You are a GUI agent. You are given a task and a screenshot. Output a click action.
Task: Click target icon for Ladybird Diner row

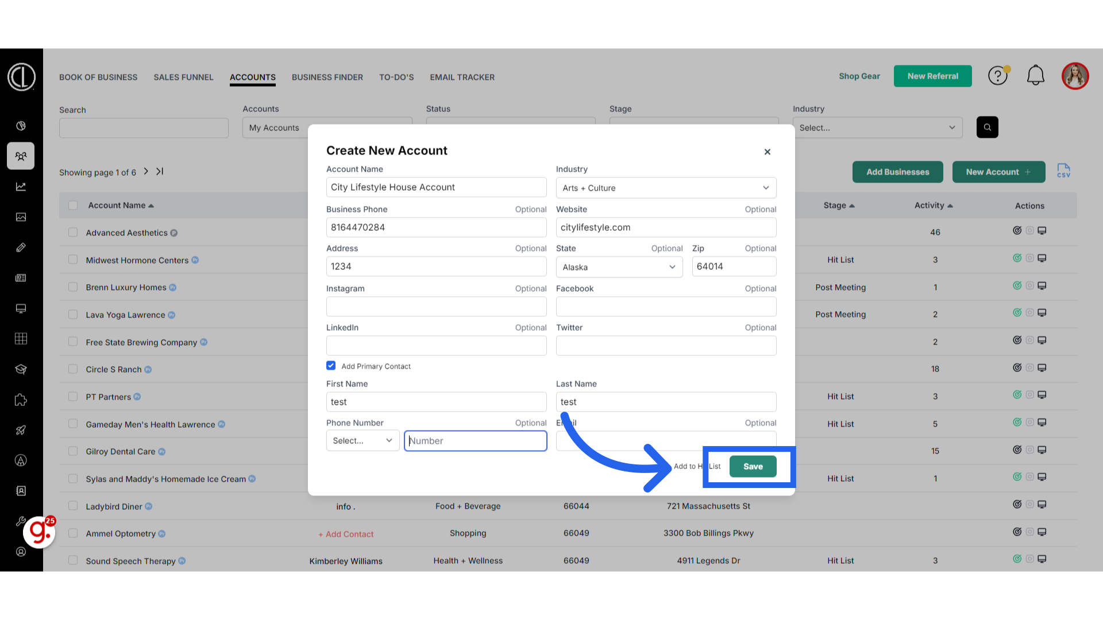tap(1017, 505)
